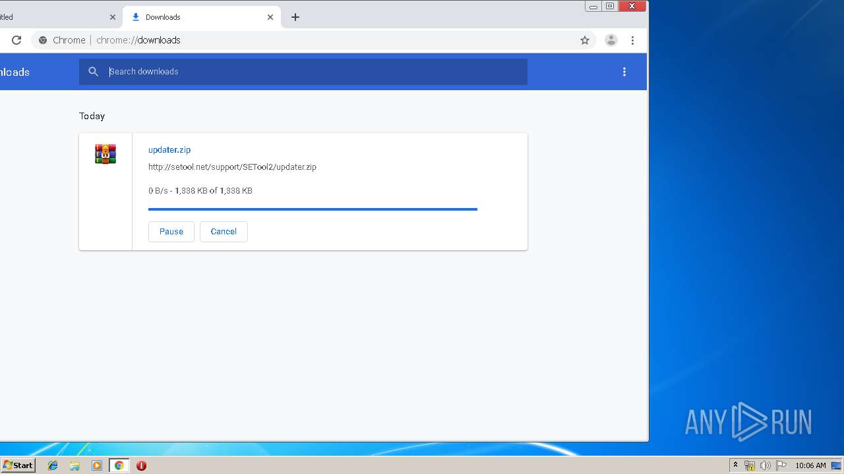The width and height of the screenshot is (844, 474).
Task: Click the download size text '1,338 KB of 1,338 KB'
Action: pos(214,191)
